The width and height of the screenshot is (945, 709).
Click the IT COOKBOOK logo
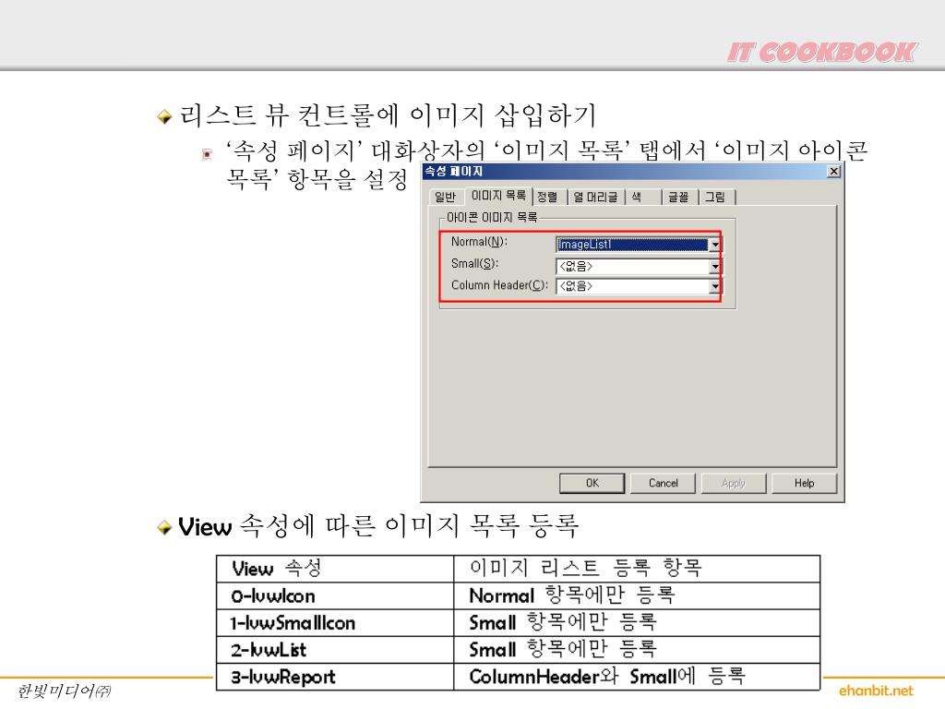pyautogui.click(x=820, y=53)
